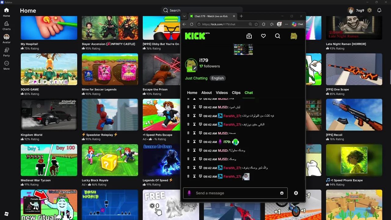Timeout user on the i179 message row
391x220 pixels.
[194, 142]
